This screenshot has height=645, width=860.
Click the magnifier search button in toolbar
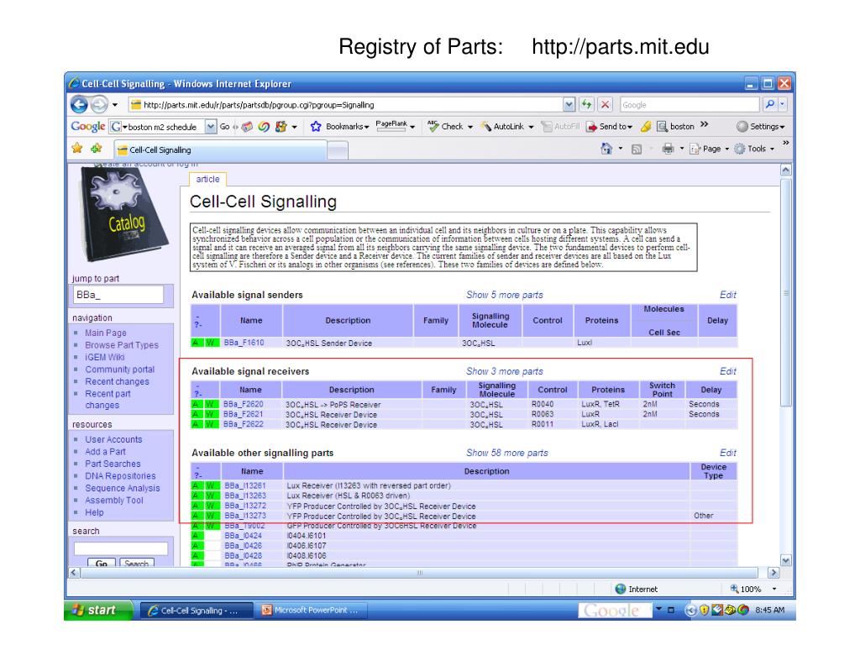click(769, 104)
